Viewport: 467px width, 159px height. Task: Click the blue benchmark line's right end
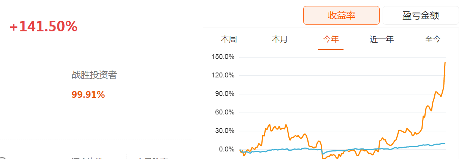pyautogui.click(x=445, y=143)
